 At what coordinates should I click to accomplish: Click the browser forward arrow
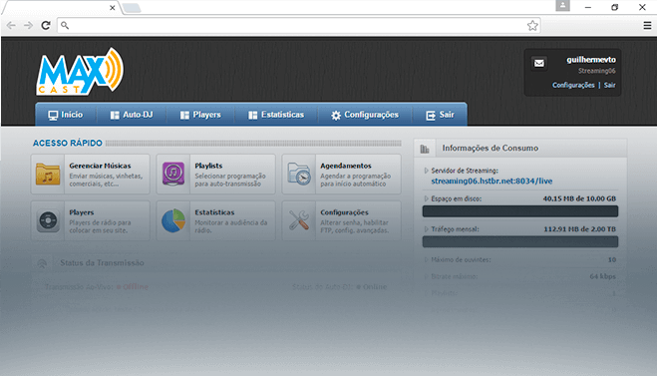(28, 26)
